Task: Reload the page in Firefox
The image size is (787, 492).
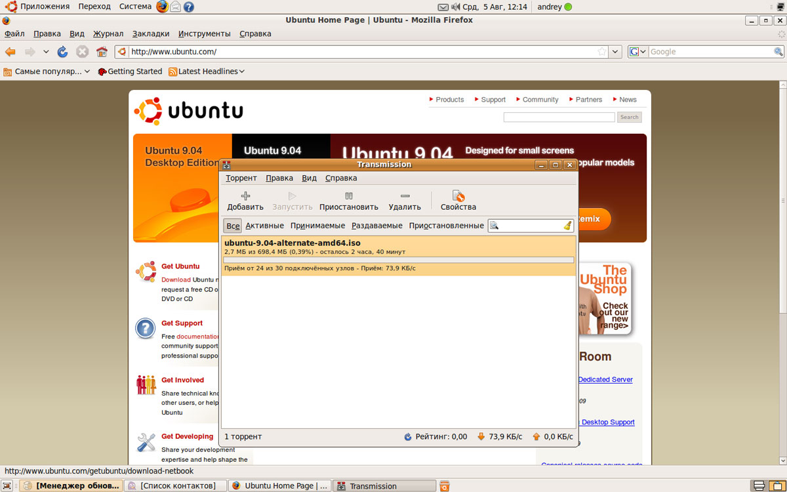Action: [63, 52]
